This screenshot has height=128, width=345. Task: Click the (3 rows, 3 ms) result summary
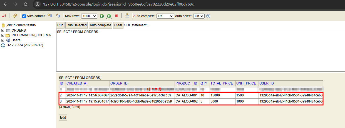(x=70, y=107)
